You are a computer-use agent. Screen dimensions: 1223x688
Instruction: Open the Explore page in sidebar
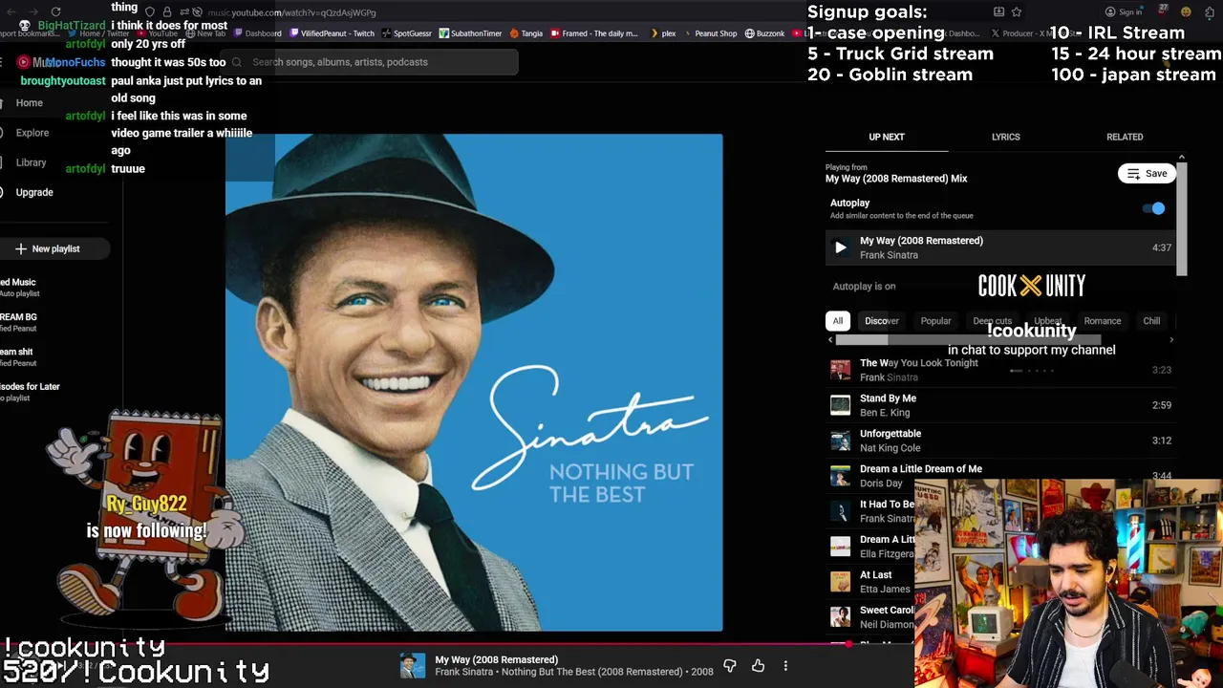(x=32, y=133)
